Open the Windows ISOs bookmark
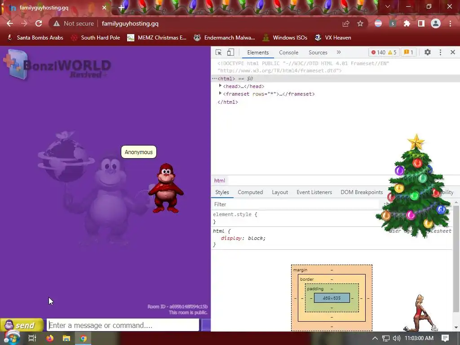 [285, 38]
